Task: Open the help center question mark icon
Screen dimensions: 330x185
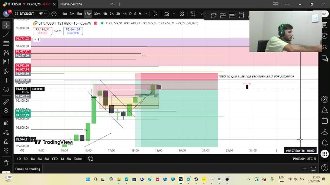Action: pyautogui.click(x=325, y=168)
